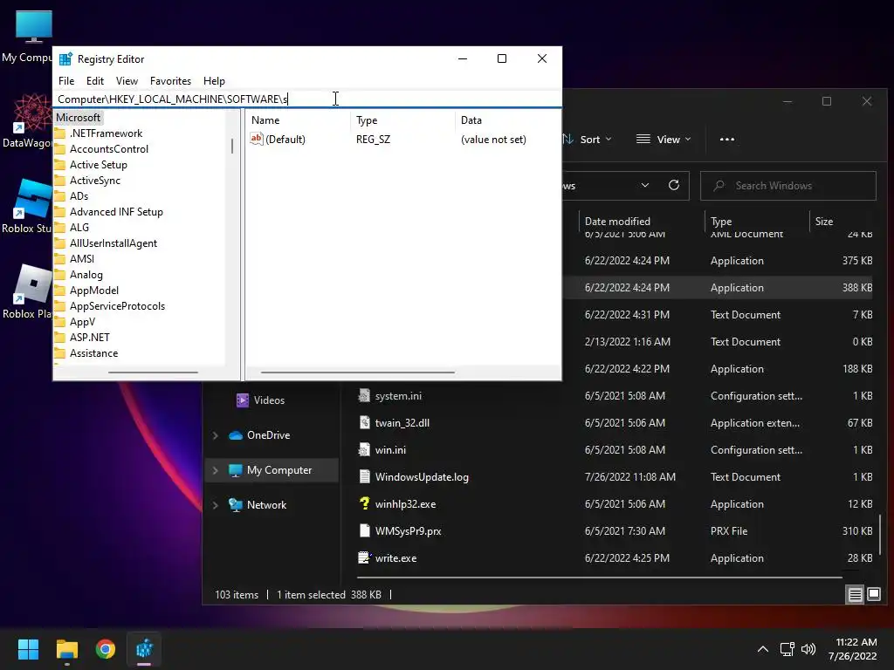Open the Sort dropdown in File Explorer
The height and width of the screenshot is (670, 894).
[588, 139]
